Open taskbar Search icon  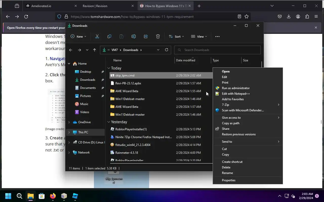[x=19, y=196]
